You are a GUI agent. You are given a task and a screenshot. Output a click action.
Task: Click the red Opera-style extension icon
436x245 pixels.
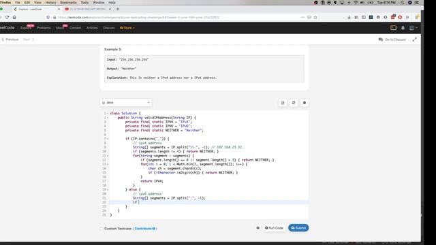[x=400, y=17]
